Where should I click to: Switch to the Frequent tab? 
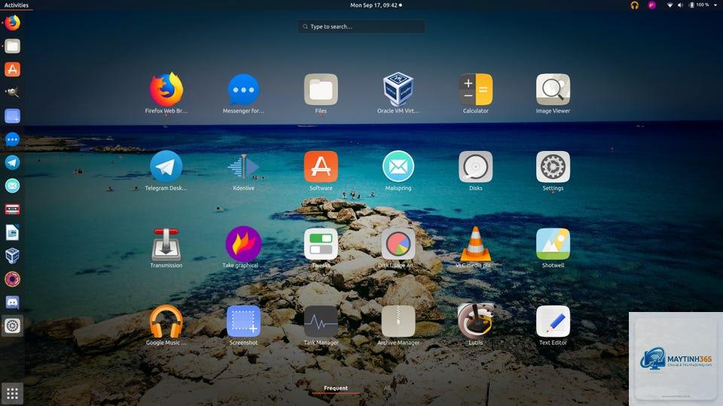336,389
